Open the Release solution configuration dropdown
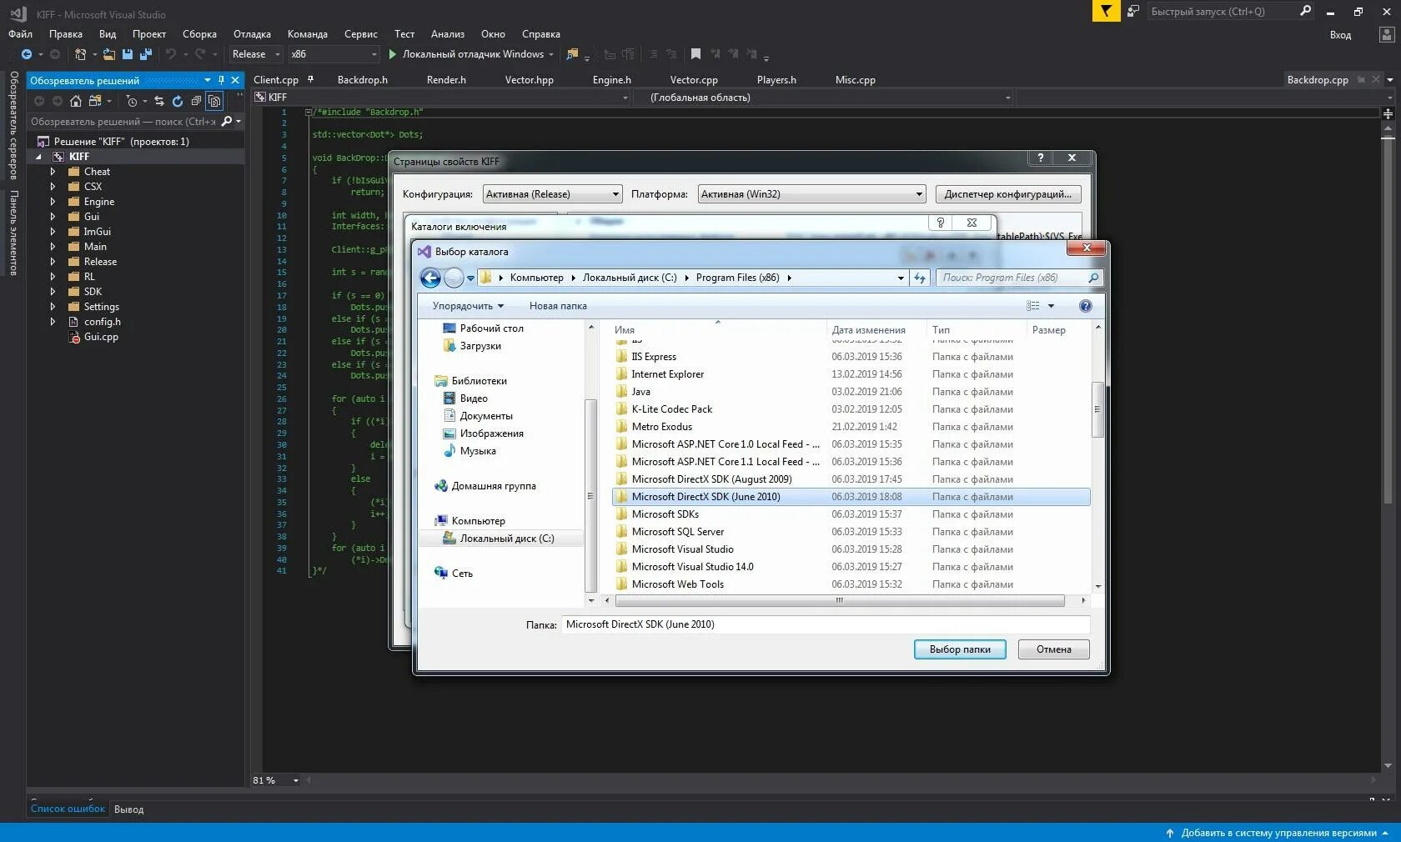 257,54
